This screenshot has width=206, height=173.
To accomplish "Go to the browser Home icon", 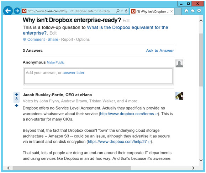I will 186,11.
